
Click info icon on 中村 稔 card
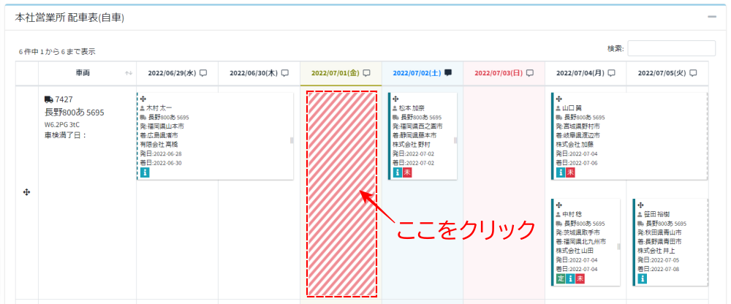pos(570,279)
